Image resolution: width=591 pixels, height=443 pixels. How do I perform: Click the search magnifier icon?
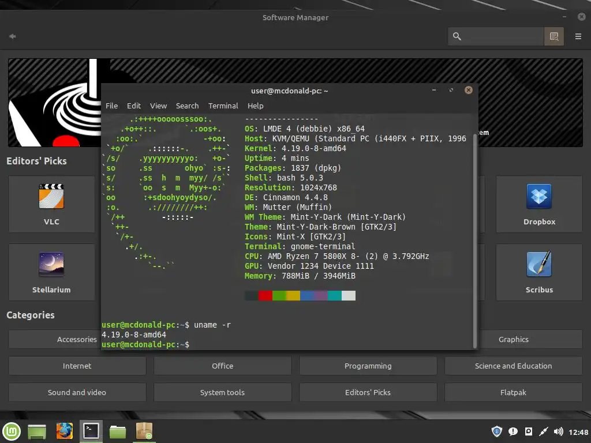click(457, 36)
